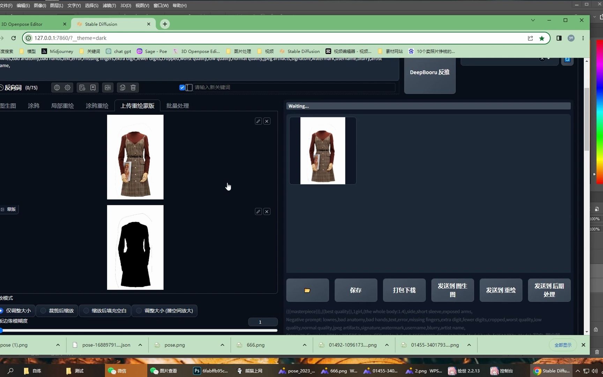603x377 pixels.
Task: Open the extra networks globe icon
Action: 57,87
